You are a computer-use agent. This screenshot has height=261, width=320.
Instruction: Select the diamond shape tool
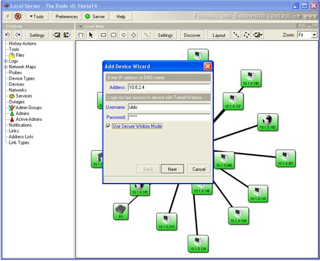134,35
